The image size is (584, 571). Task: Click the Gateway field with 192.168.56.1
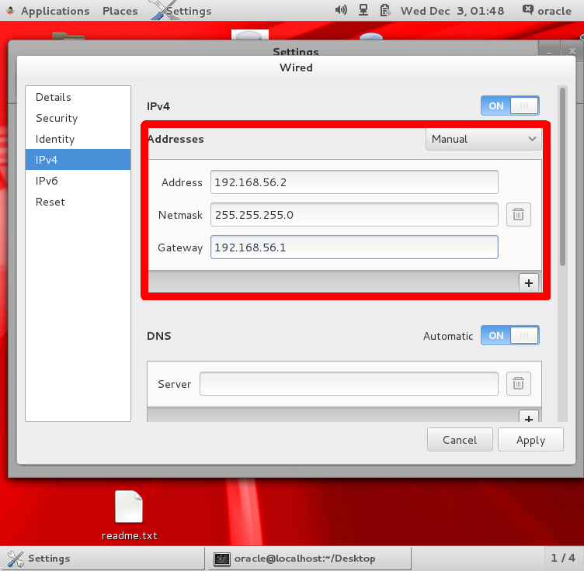354,247
